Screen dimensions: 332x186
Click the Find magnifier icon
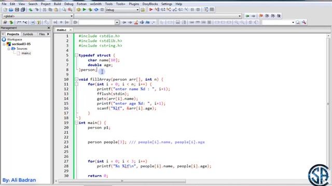point(64,10)
